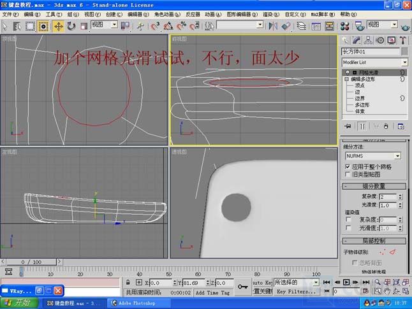Open the 渲染 menu
412x309 pixels.
[268, 14]
